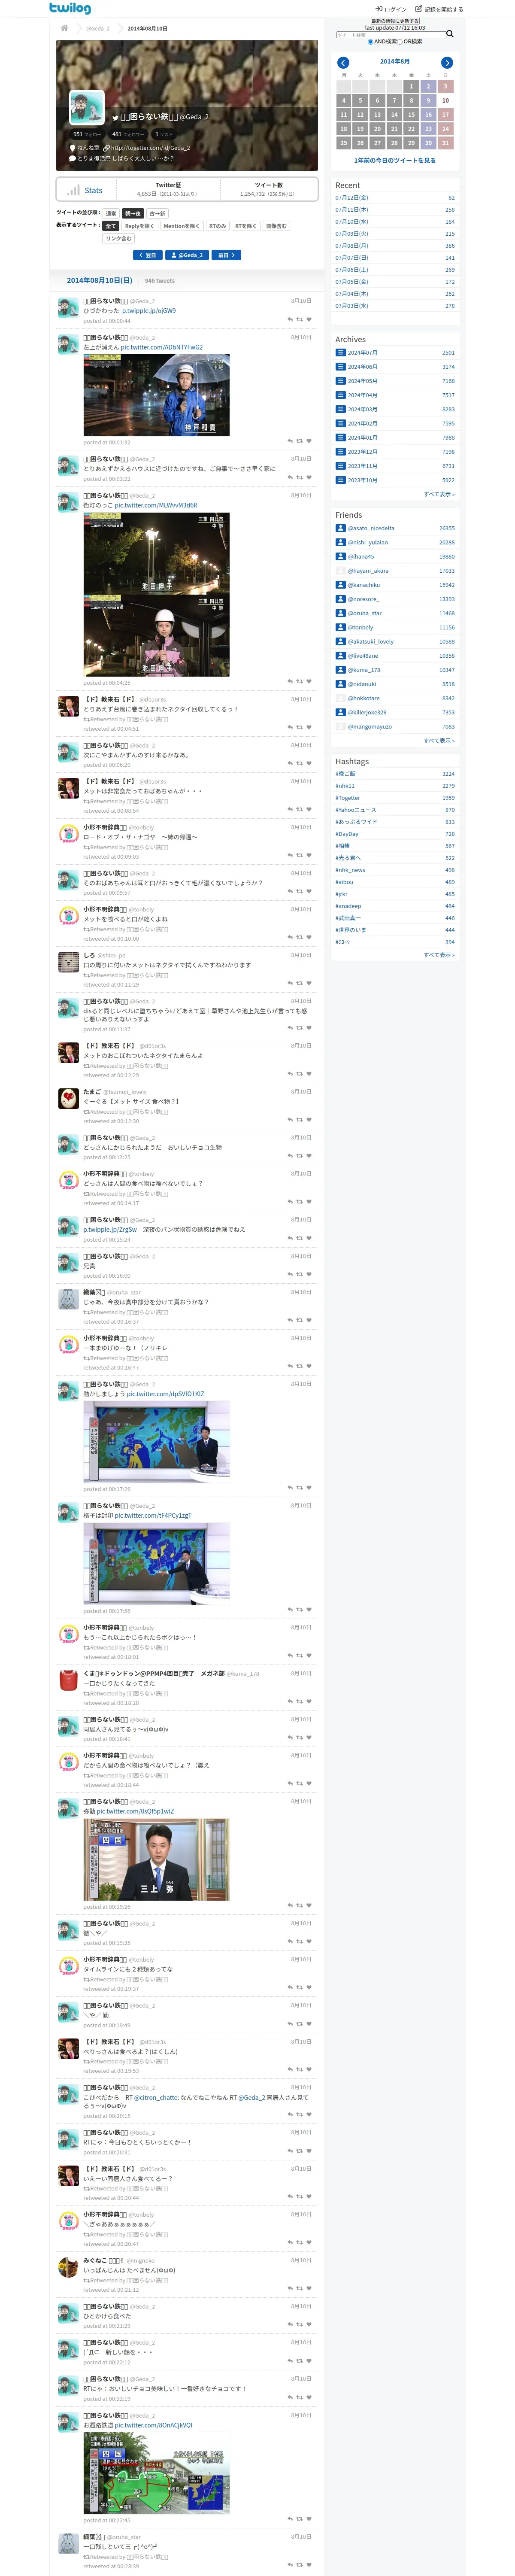The width and height of the screenshot is (515, 2576).
Task: View 1年前の今日のツイートを見る link
Action: click(x=395, y=160)
